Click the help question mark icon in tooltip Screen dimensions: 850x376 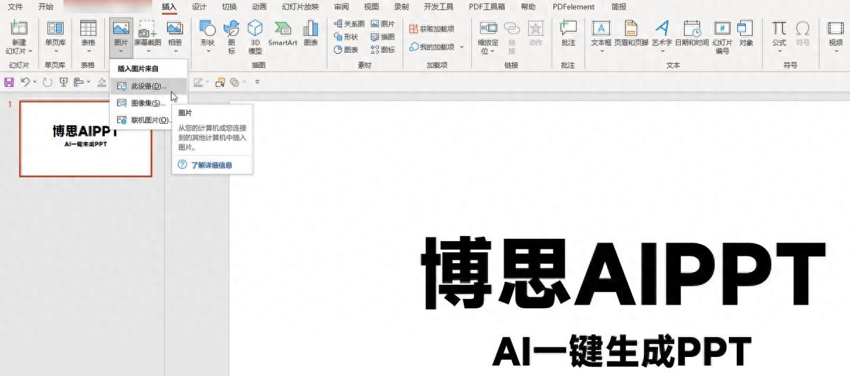(x=182, y=165)
